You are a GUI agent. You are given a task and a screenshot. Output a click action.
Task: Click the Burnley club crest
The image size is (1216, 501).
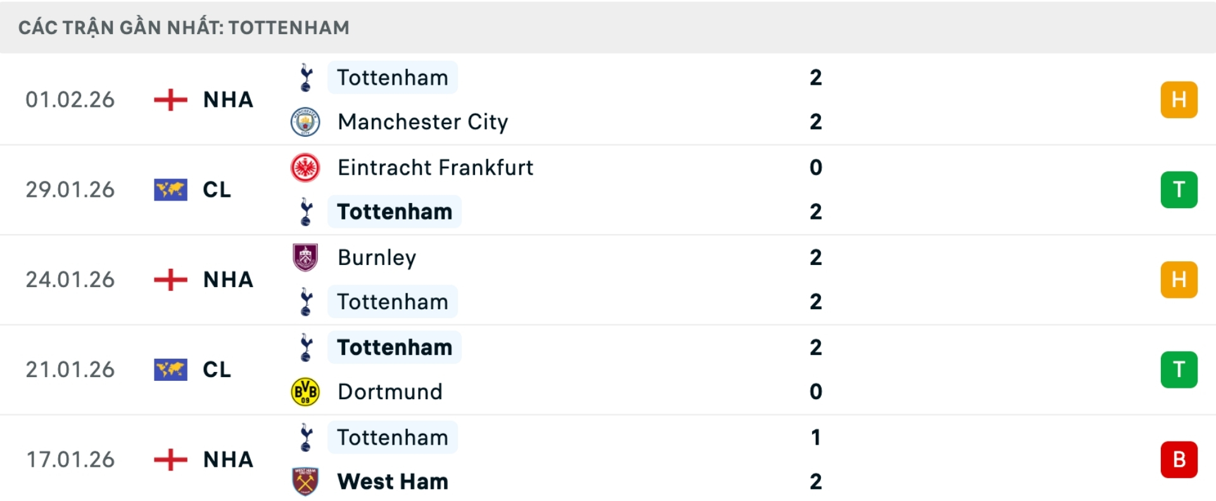(x=305, y=257)
